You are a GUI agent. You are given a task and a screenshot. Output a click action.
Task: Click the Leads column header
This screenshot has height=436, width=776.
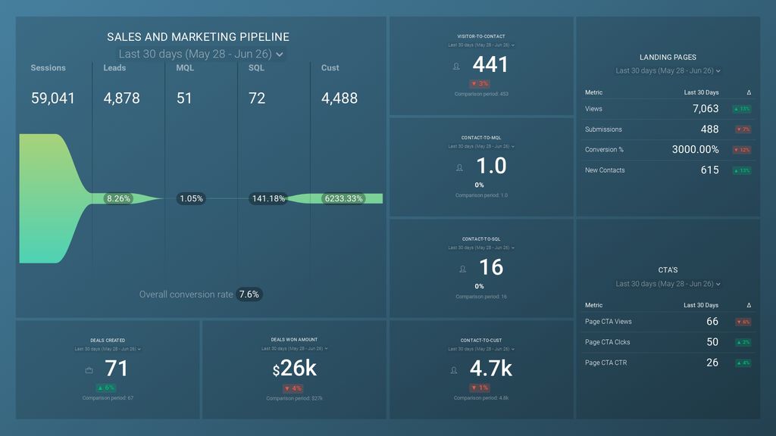pyautogui.click(x=114, y=67)
